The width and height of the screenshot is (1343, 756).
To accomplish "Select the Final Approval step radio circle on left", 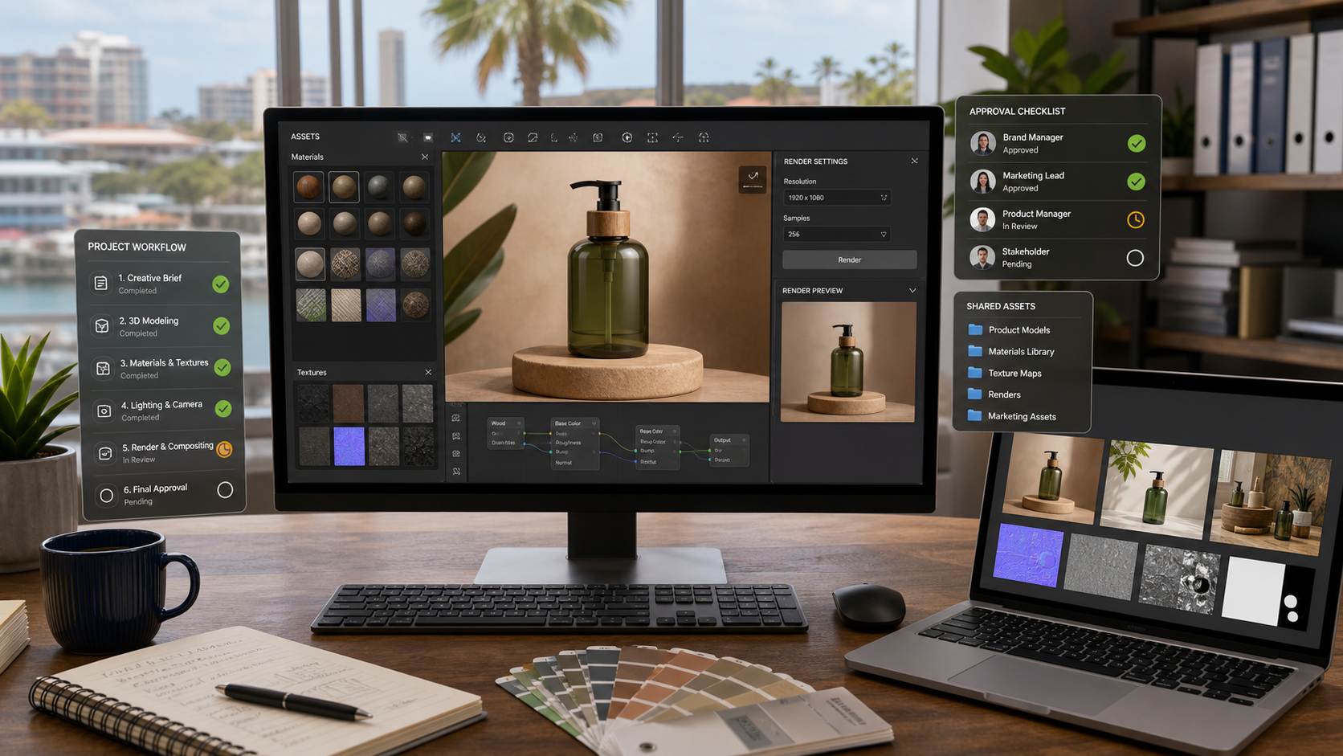I will tap(106, 496).
